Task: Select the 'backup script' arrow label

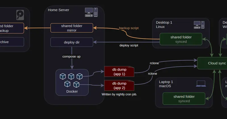Action: pos(129,28)
